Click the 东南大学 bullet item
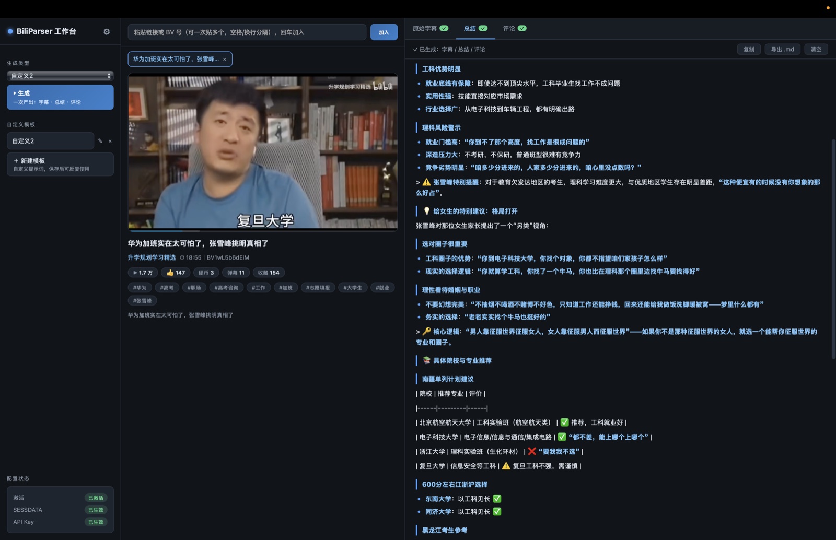 coord(463,499)
